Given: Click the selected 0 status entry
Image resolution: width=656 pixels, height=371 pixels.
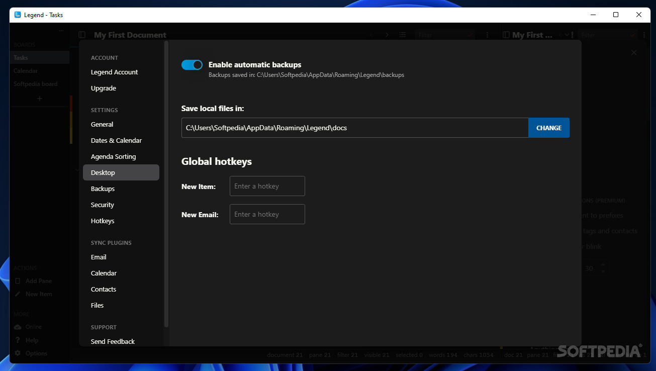Looking at the screenshot, I should click(x=409, y=355).
